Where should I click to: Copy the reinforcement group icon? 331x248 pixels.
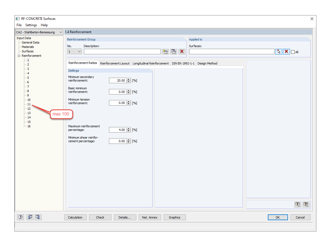click(173, 52)
